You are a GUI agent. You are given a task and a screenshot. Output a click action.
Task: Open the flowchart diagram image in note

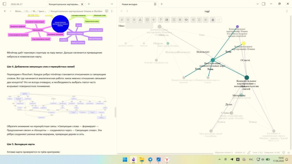pyautogui.click(x=57, y=105)
